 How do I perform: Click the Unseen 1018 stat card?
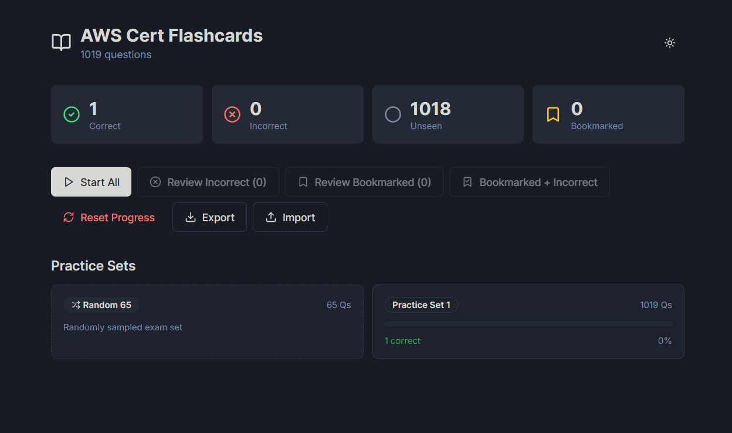click(448, 114)
